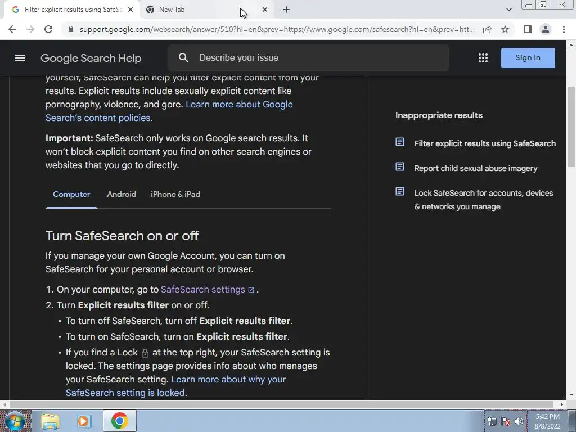
Task: Close the New Tab tab
Action: [265, 10]
